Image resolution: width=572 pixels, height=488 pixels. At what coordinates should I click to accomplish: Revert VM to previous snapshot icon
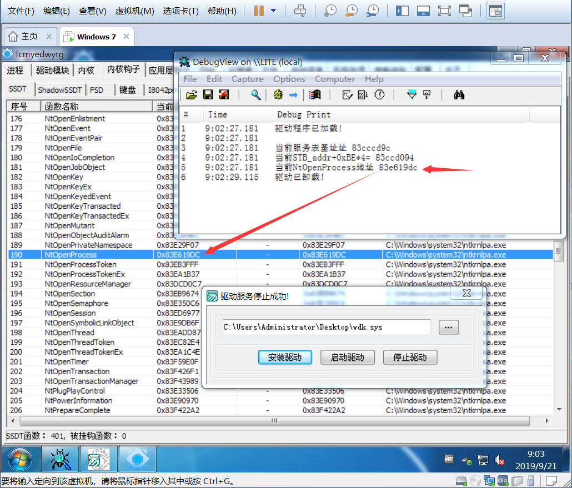(352, 11)
